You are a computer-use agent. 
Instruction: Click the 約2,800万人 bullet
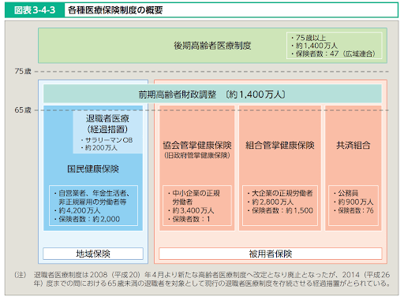271,202
